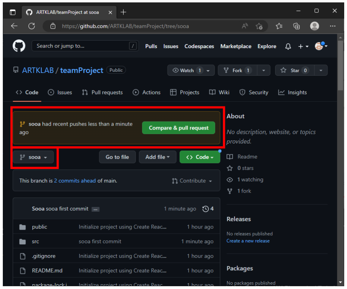The width and height of the screenshot is (347, 289).
Task: Click the README.md file icon
Action: pyautogui.click(x=23, y=271)
